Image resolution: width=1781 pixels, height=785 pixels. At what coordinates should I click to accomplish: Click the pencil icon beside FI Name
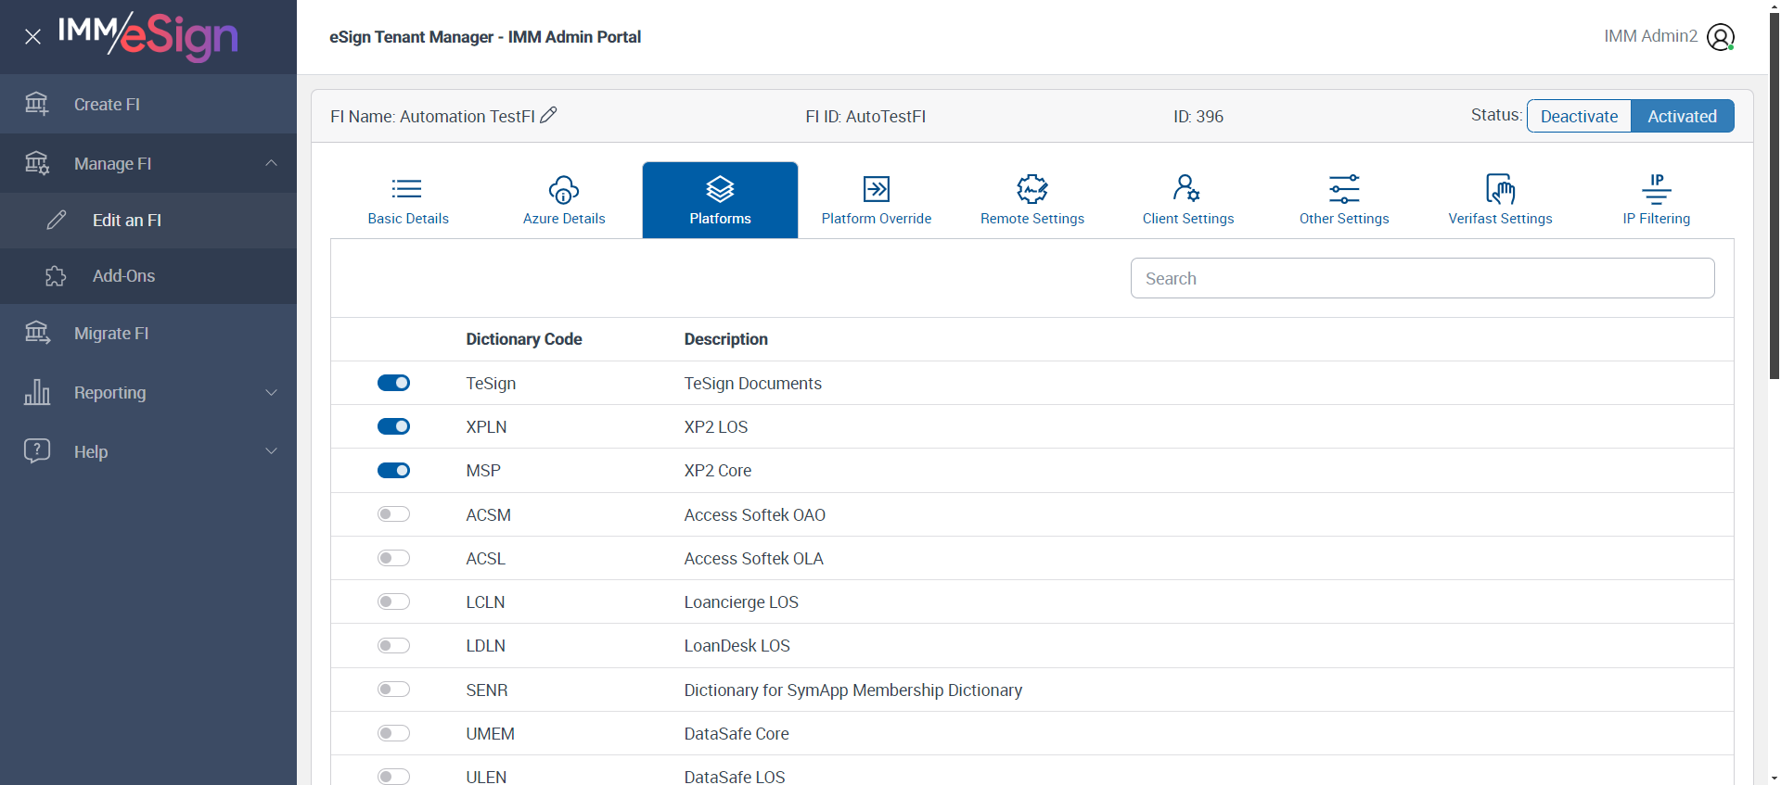point(548,115)
